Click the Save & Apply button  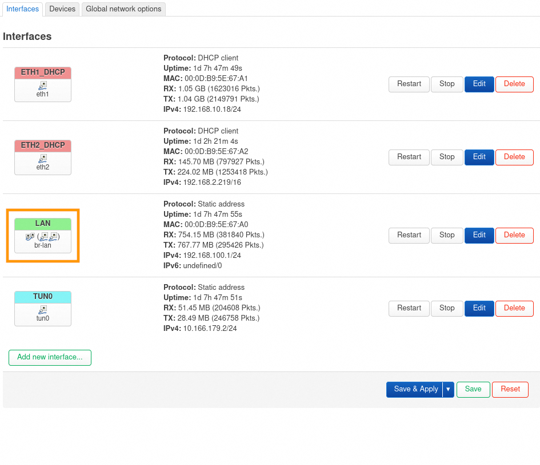415,389
